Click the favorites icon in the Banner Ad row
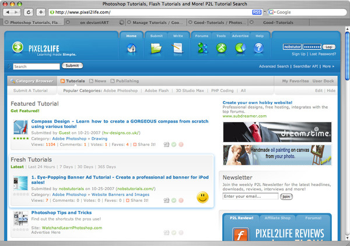Viewport: 350px width, 246px height. (x=166, y=201)
